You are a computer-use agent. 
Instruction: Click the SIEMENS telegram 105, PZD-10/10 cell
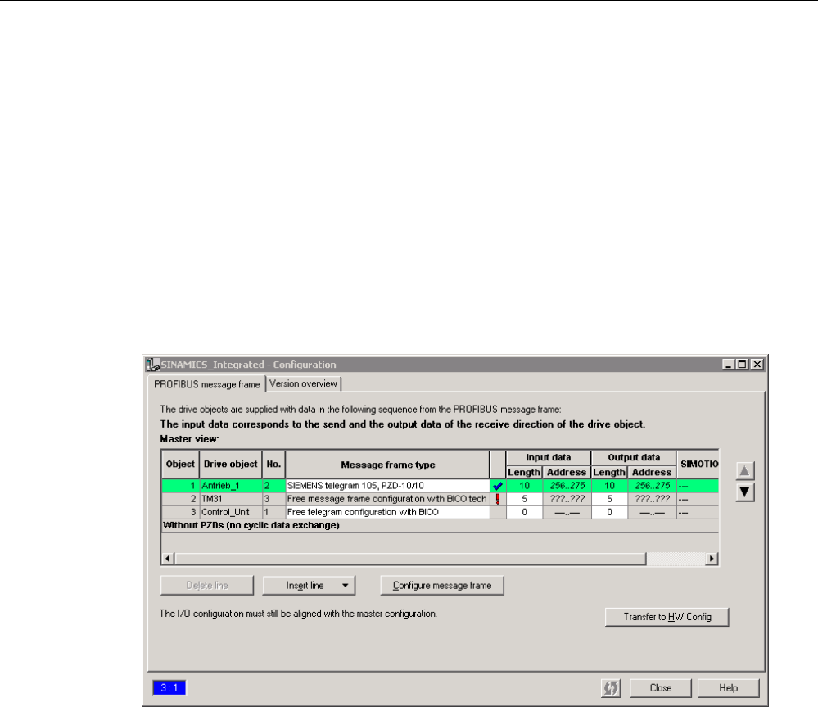387,486
